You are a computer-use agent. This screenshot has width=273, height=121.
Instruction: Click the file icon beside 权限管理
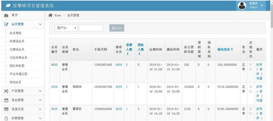pos(6,118)
